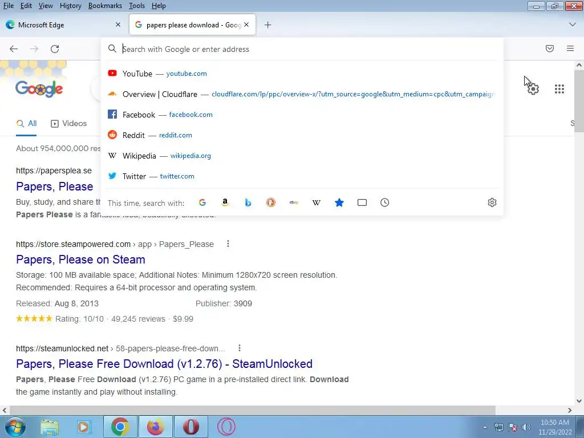This screenshot has height=438, width=584.
Task: Search bookmarks using the star icon
Action: click(x=339, y=202)
